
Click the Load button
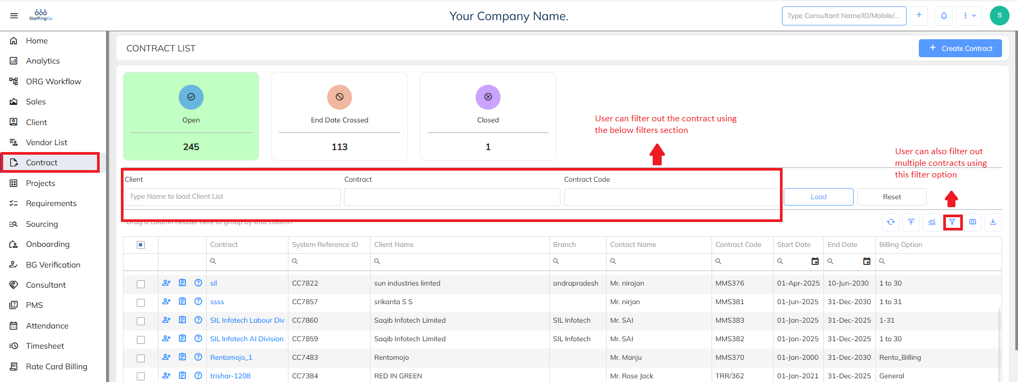click(x=819, y=197)
